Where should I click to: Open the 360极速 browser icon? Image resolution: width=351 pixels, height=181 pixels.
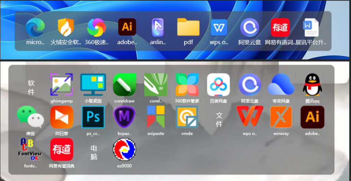click(x=96, y=27)
